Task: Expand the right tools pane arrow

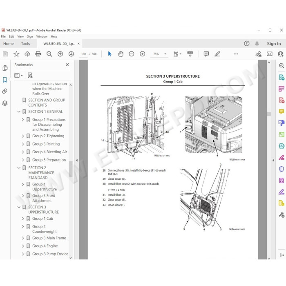Action: (x=273, y=160)
